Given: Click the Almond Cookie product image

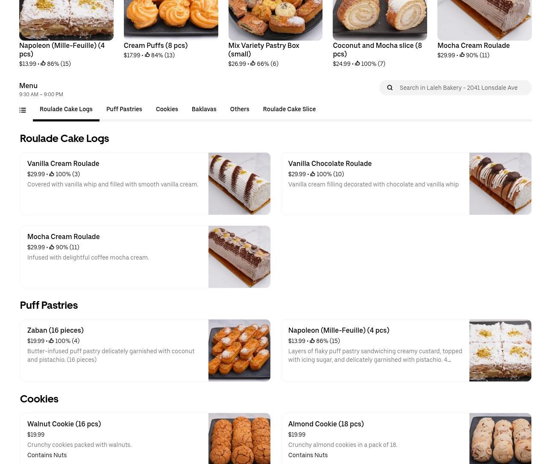Looking at the screenshot, I should pyautogui.click(x=500, y=439).
